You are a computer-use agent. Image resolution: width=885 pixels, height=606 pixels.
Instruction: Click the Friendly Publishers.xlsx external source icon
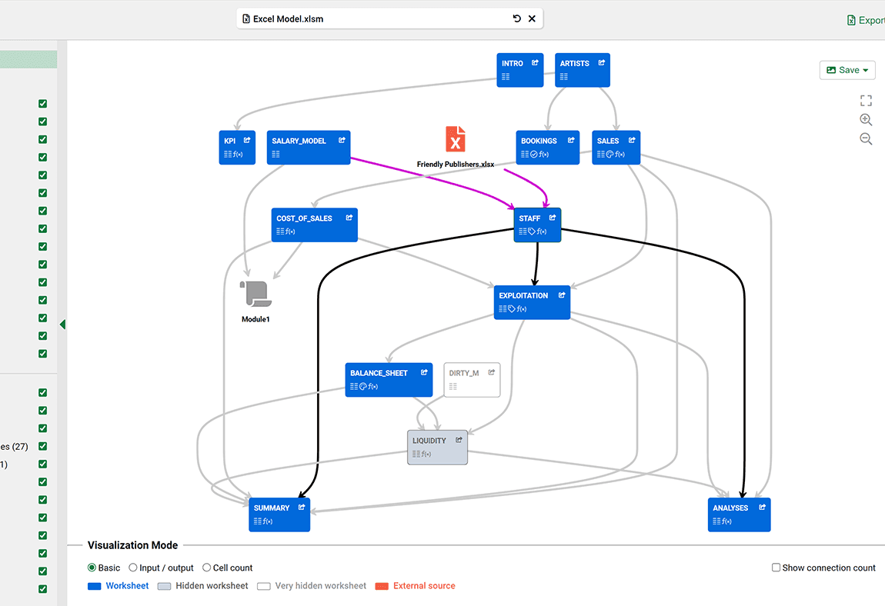coord(456,141)
